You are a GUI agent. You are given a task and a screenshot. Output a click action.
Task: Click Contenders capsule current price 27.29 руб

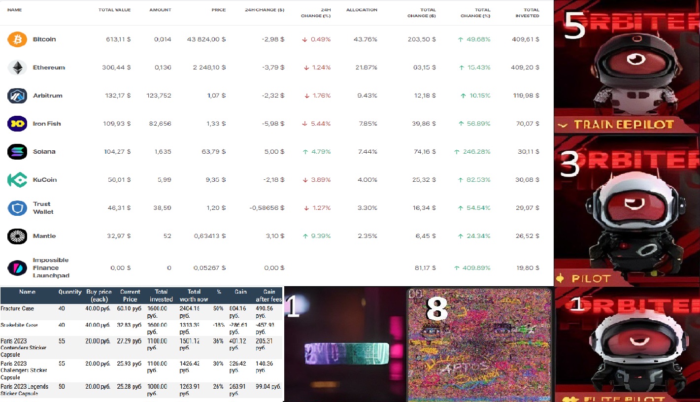129,341
